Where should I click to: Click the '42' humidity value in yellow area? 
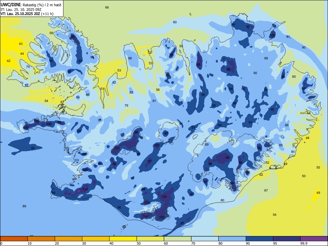pyautogui.click(x=9, y=61)
